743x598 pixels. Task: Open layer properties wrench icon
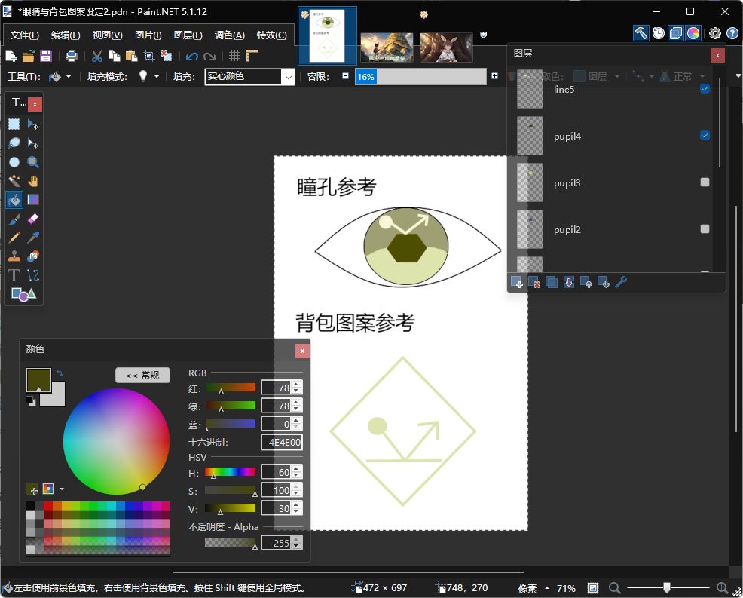(621, 283)
